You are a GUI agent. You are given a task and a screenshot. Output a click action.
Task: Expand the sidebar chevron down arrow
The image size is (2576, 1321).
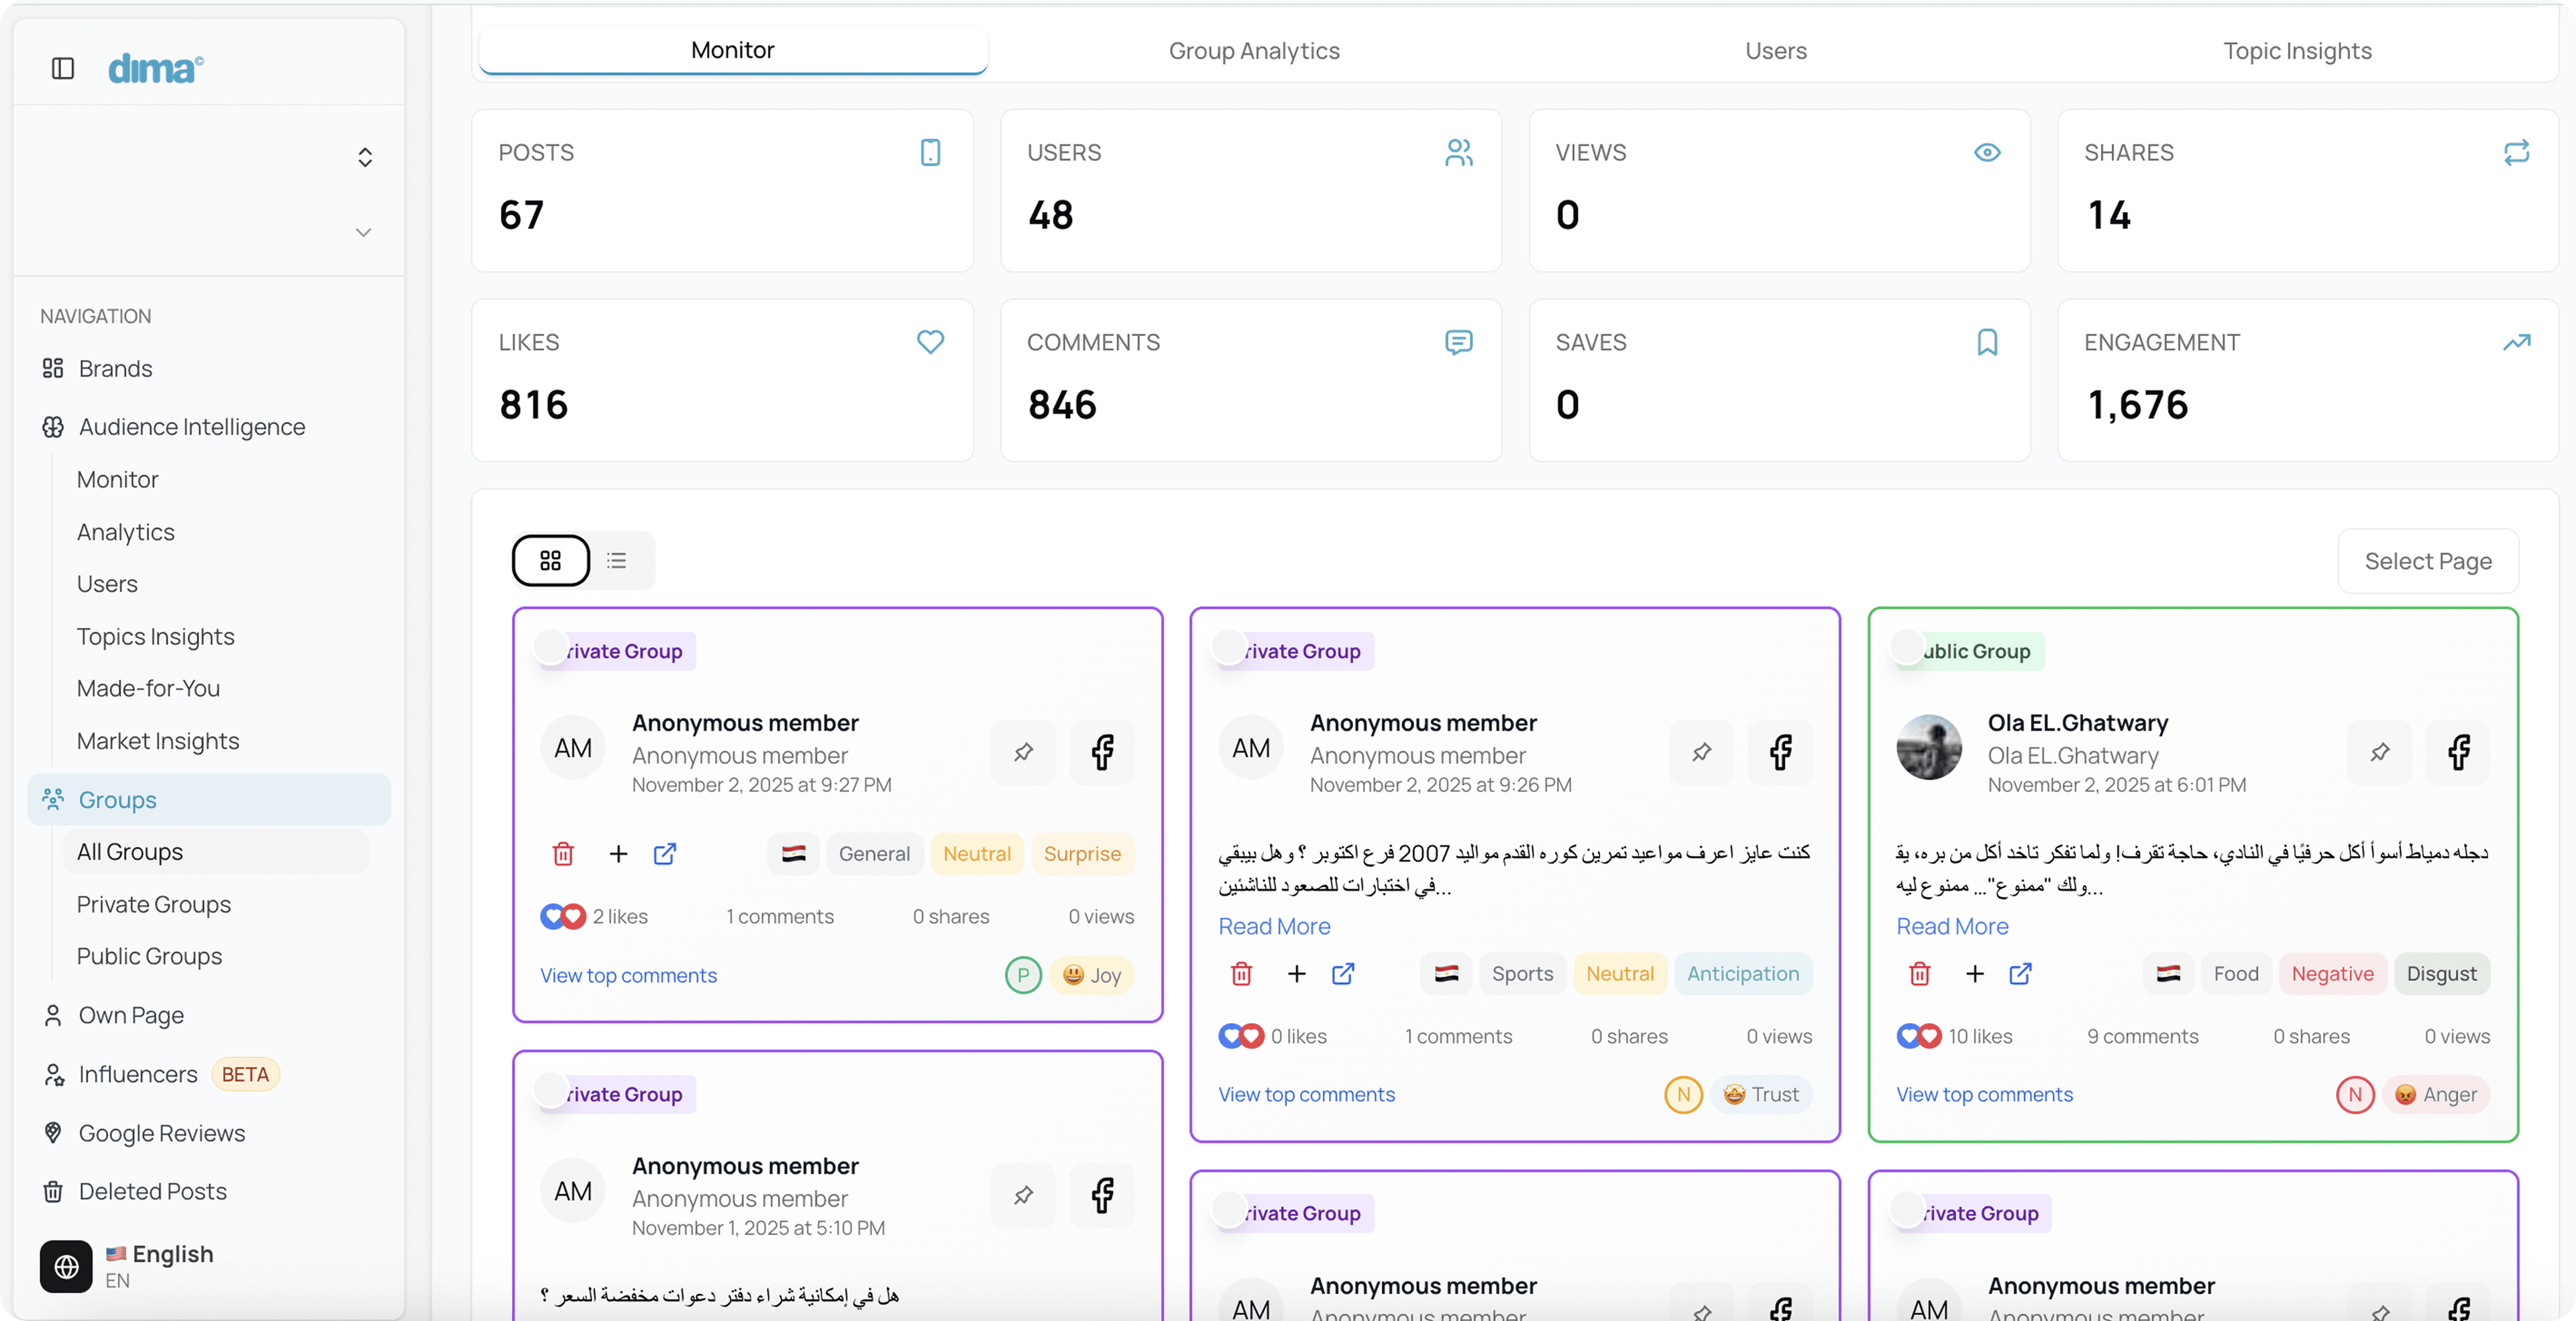(x=363, y=232)
